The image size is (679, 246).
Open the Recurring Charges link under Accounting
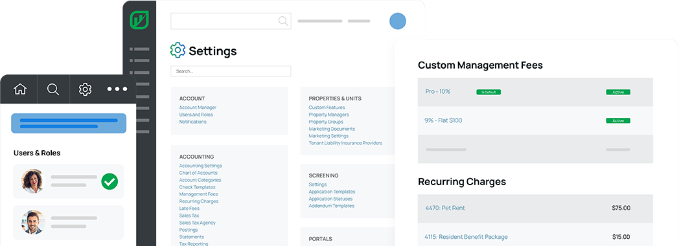199,201
